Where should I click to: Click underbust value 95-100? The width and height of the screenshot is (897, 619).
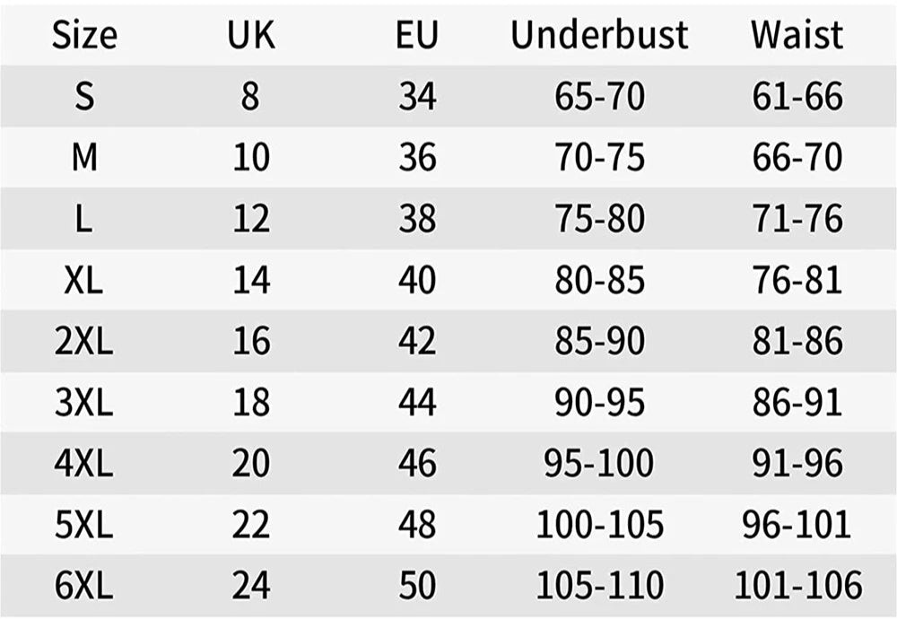coord(599,464)
